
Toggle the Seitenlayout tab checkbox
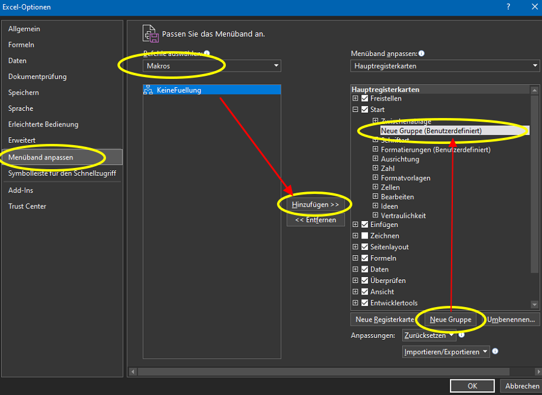[x=365, y=247]
